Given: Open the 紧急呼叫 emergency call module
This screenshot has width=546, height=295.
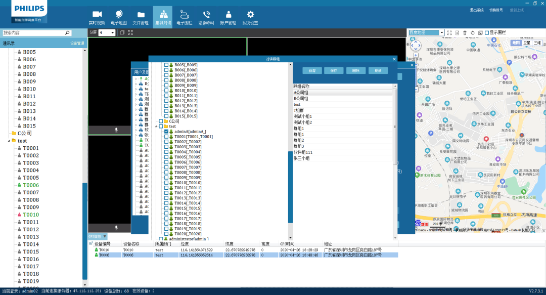Looking at the screenshot, I should [206, 17].
